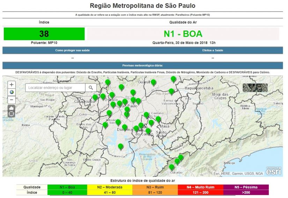
Task: Click the date 'Quarta-Feira, 30 de Maio de 2018 13h'
Action: pos(184,43)
